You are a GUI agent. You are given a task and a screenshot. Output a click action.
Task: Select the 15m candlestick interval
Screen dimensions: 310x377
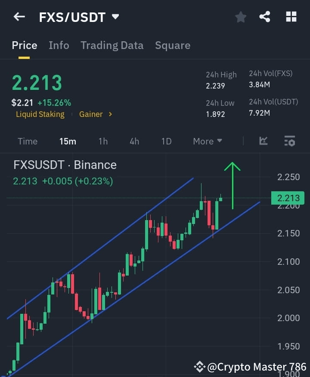68,141
